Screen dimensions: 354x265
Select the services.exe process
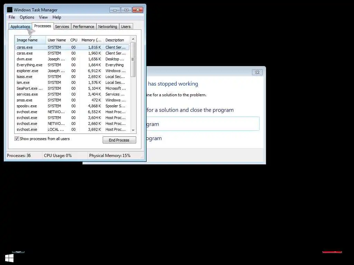[x=72, y=94]
